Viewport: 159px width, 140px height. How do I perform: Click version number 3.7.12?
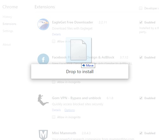click(124, 57)
